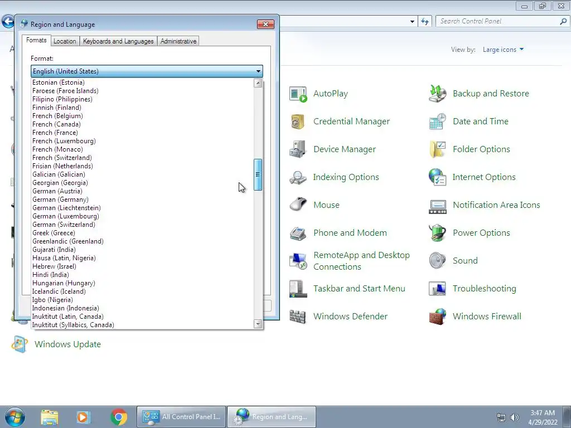Collapse the English (United States) format dropdown
The image size is (571, 428).
pos(258,71)
